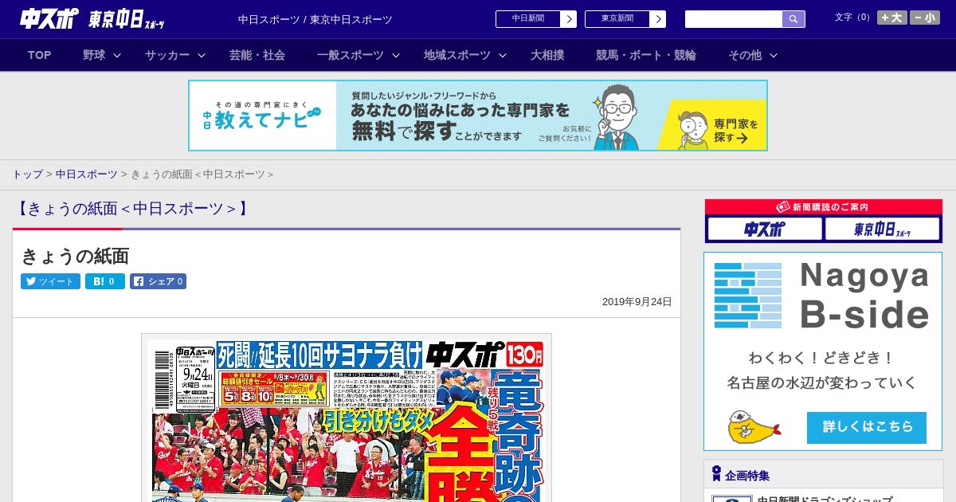This screenshot has height=502, width=956.
Task: Open the サッカー menu
Action: [x=167, y=55]
